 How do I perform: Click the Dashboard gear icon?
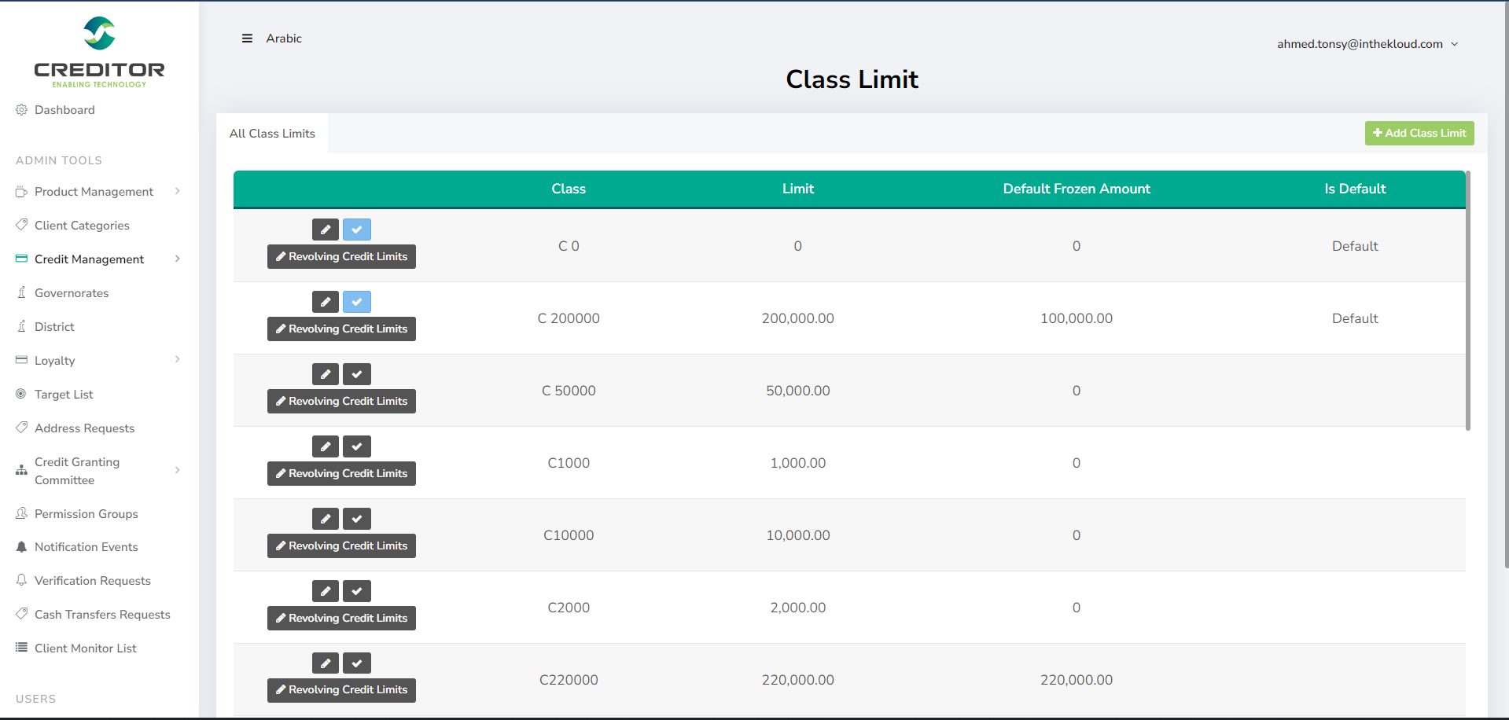(21, 110)
